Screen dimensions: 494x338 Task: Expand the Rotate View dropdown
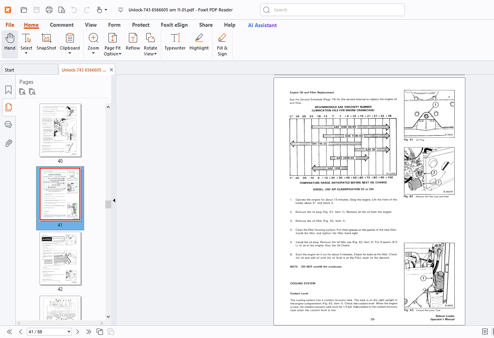click(x=155, y=54)
